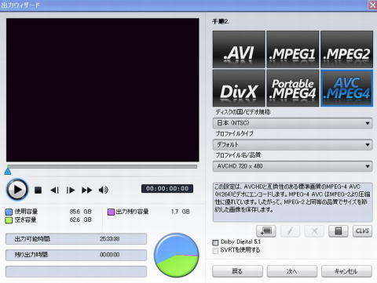Viewport: 377px width, 283px height.
Task: Pick the .MPEG2 format tile
Action: (x=346, y=49)
